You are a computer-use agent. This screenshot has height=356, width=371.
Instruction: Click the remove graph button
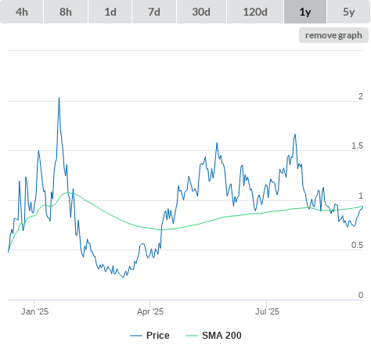point(333,35)
